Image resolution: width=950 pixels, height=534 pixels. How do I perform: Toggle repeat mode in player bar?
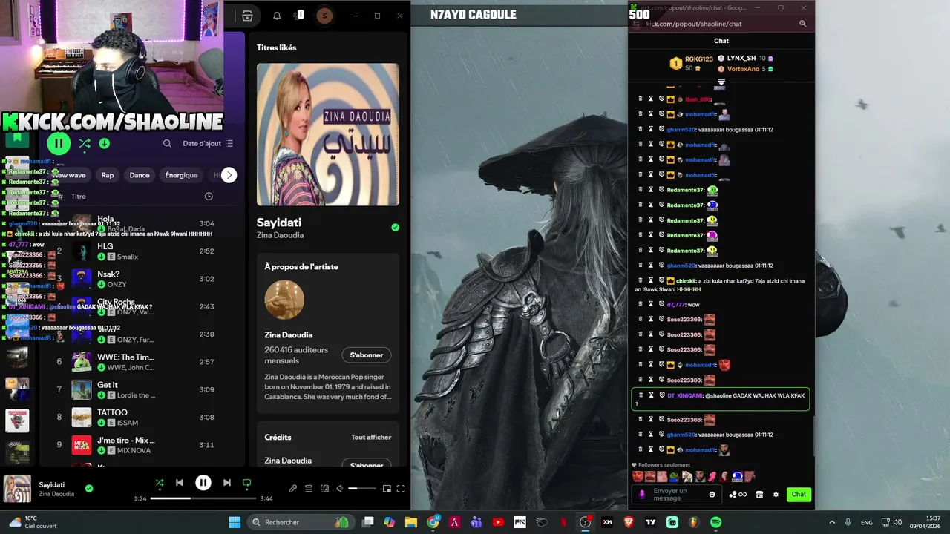tap(247, 483)
